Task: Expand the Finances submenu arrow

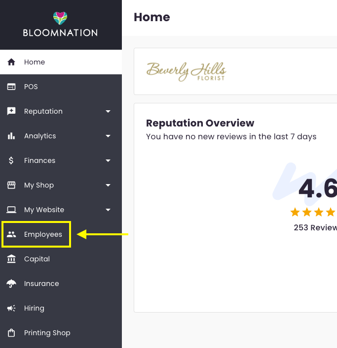Action: tap(108, 160)
